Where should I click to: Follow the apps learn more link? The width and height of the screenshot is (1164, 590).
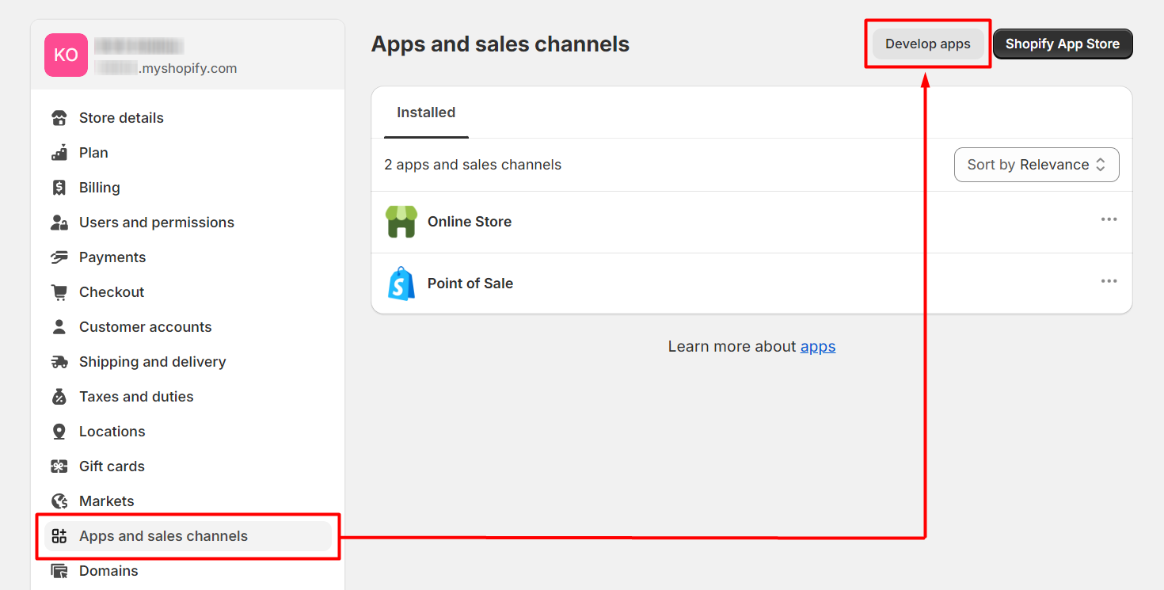[x=818, y=347]
